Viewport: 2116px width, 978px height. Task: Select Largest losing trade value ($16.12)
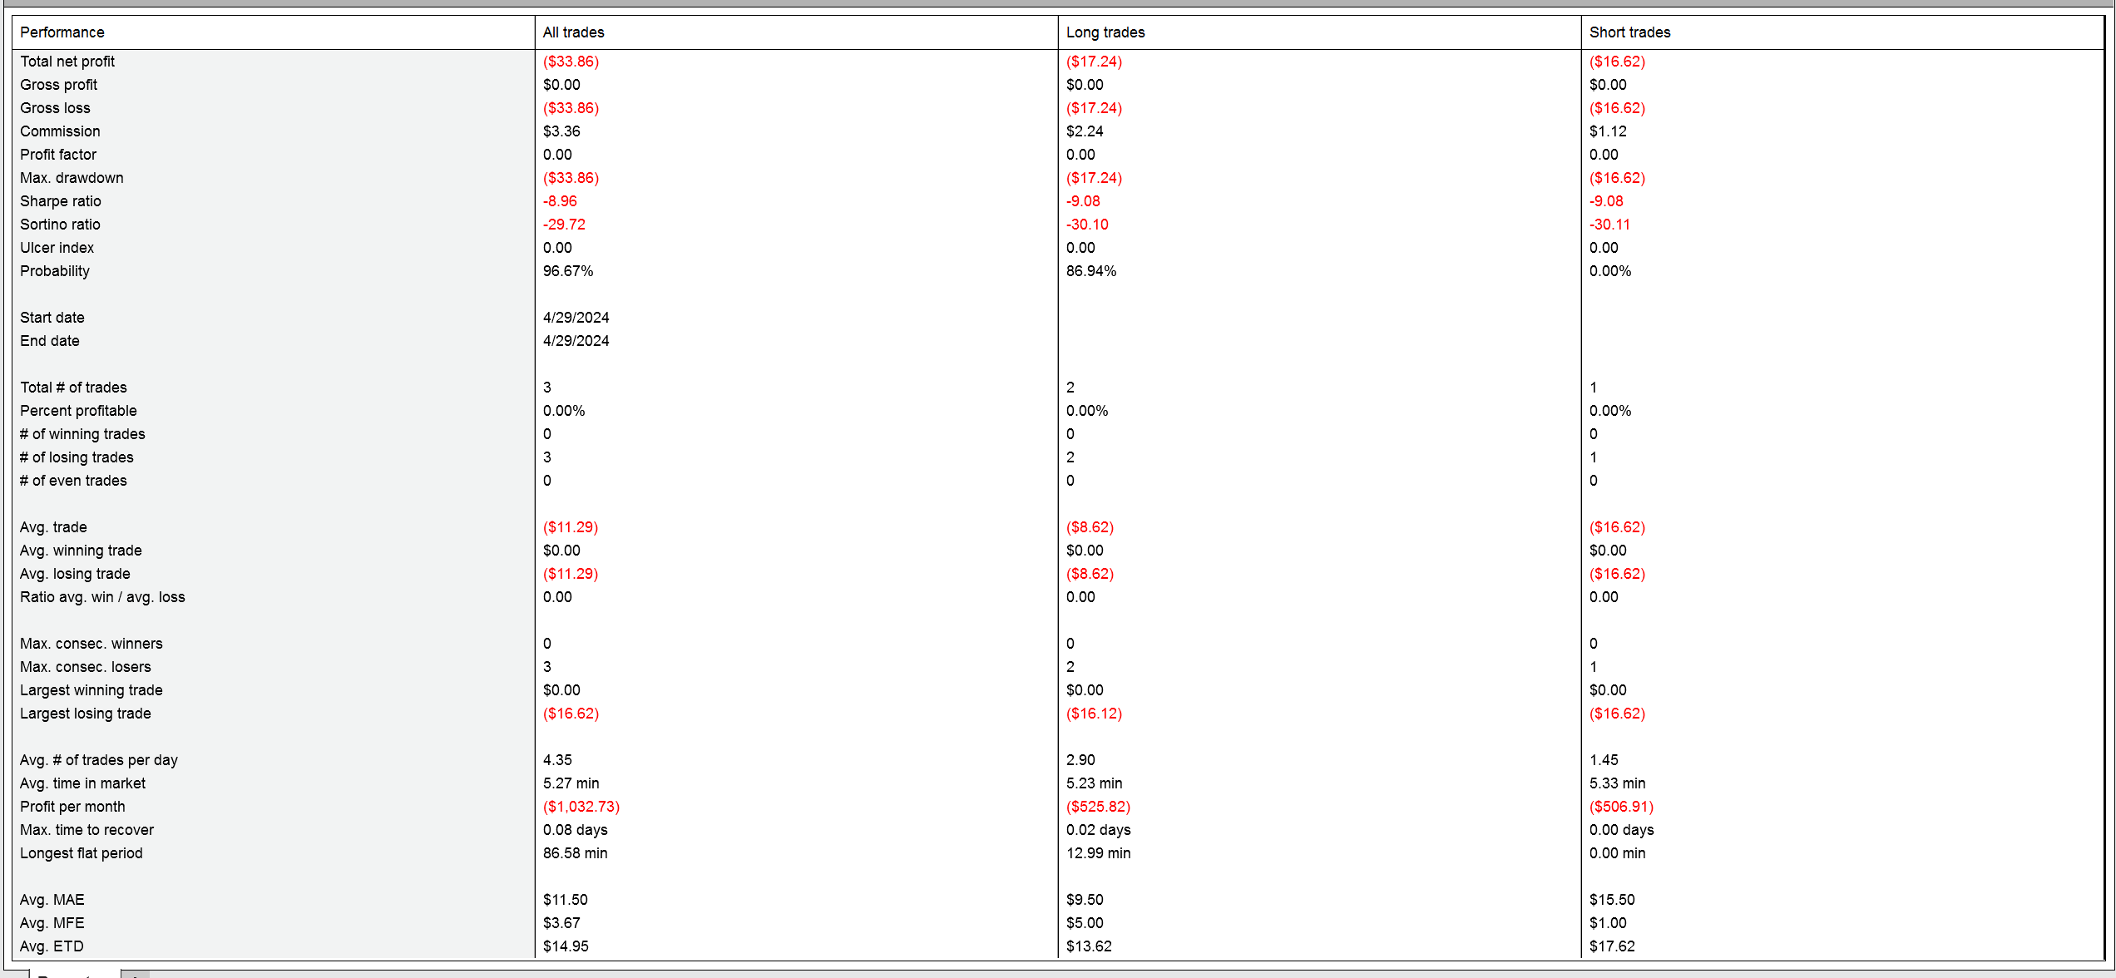[1094, 714]
